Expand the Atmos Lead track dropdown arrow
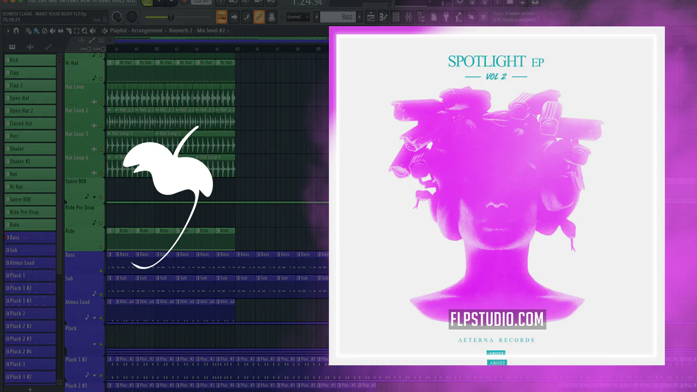This screenshot has width=697, height=392. [94, 318]
